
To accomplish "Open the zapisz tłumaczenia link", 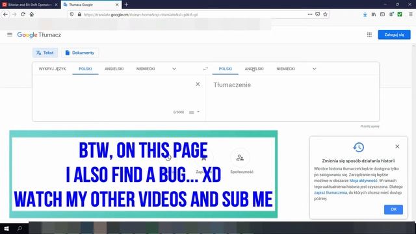I will coord(331,192).
